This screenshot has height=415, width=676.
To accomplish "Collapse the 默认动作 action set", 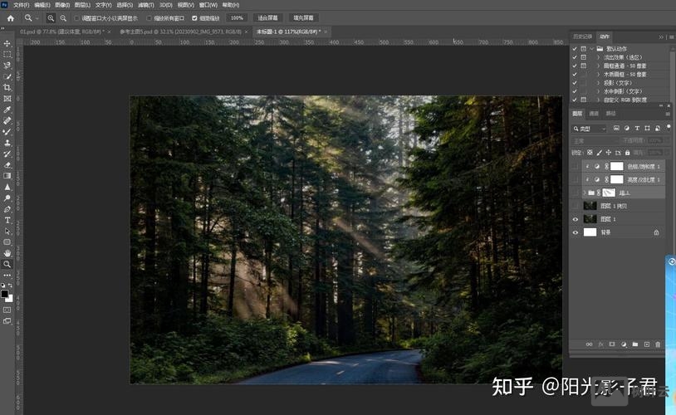I will coord(592,49).
